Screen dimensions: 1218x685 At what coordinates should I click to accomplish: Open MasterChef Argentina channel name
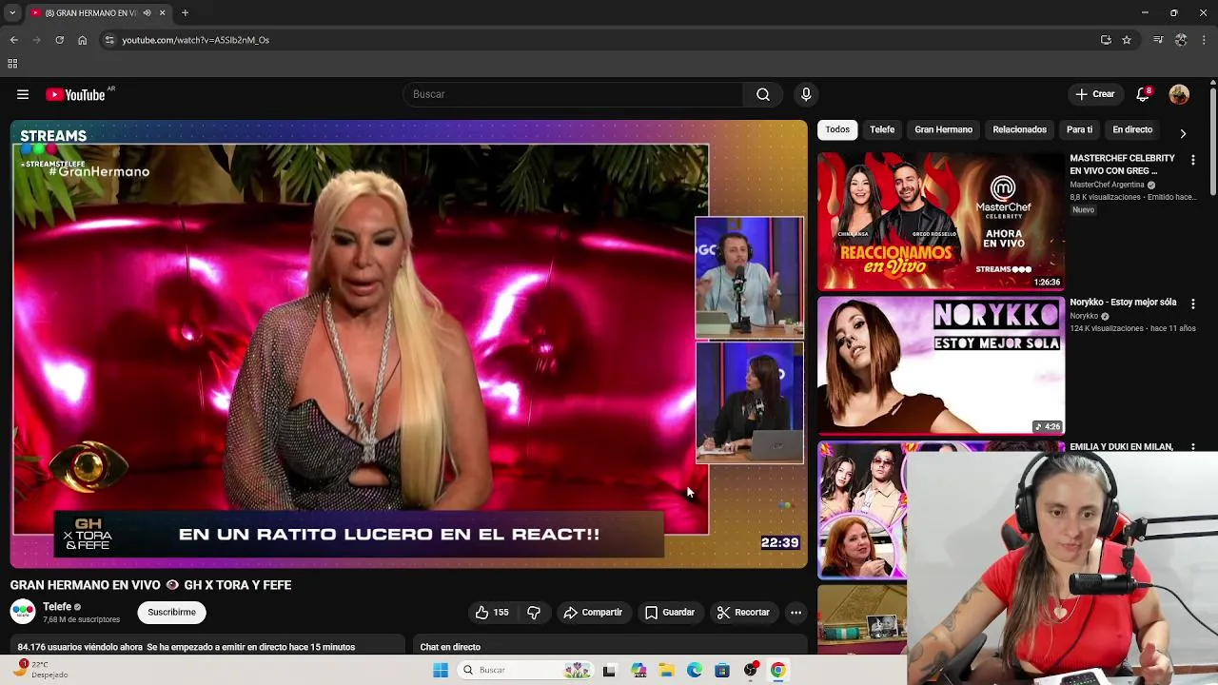point(1107,186)
